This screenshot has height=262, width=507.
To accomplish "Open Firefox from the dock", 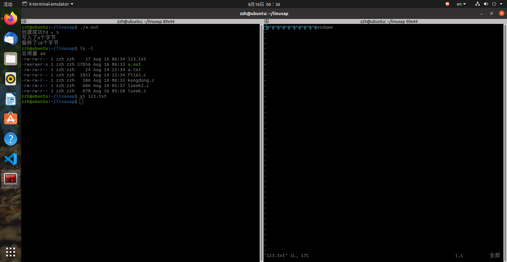I will 11,19.
